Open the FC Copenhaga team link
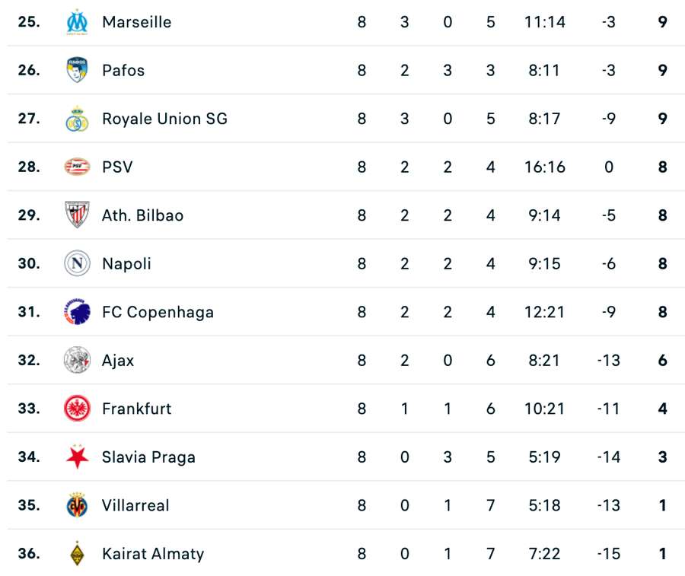Viewport: 685px width, 576px height. click(158, 312)
